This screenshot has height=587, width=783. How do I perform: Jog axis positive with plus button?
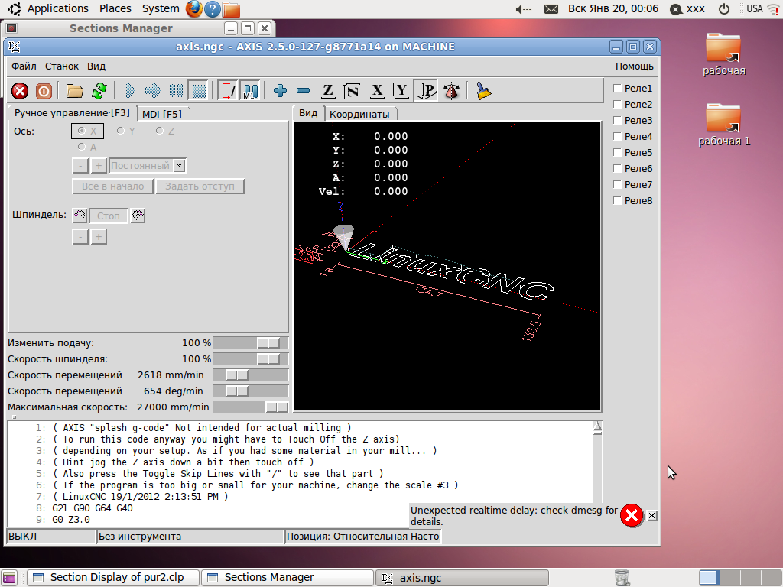99,166
